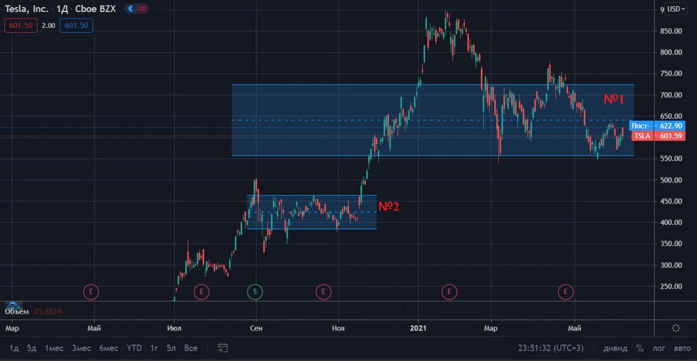Select the №1 text label

pyautogui.click(x=614, y=99)
